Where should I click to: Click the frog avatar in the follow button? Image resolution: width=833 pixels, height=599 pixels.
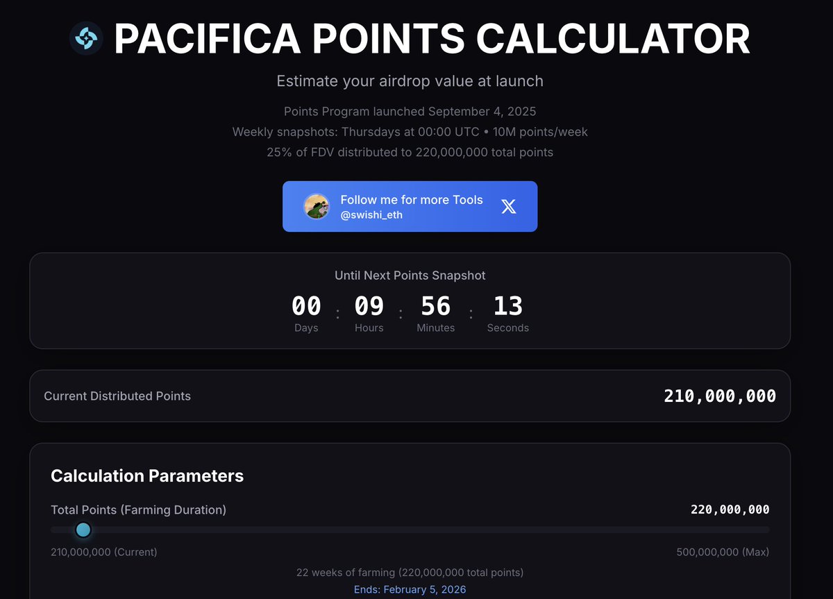click(317, 206)
